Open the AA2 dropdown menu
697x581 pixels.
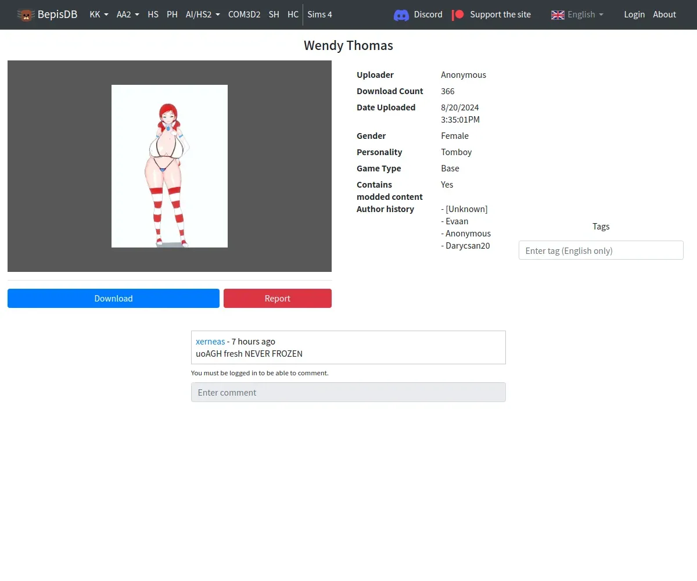click(x=128, y=15)
